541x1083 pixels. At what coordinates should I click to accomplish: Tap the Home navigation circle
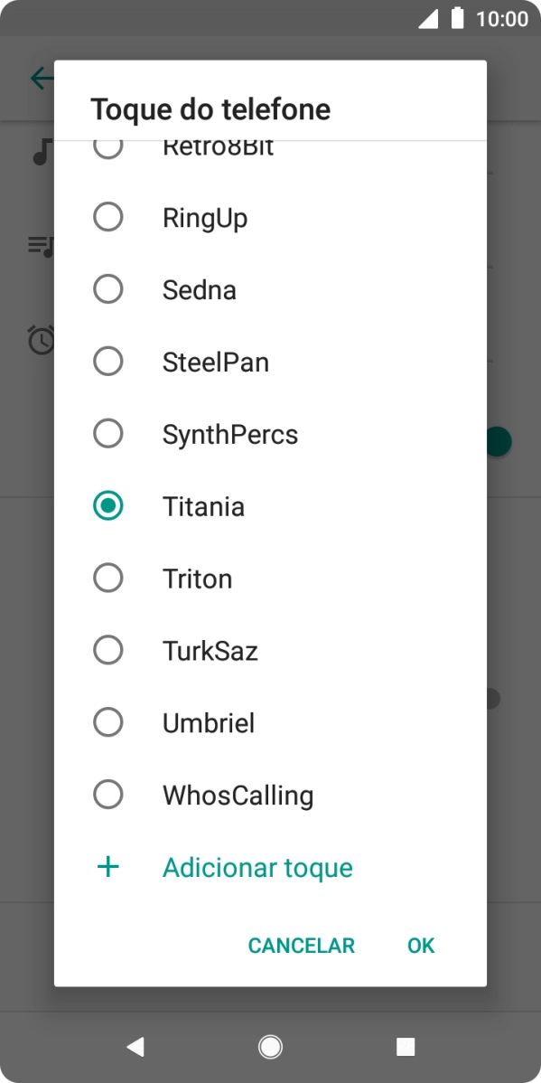point(270,1047)
